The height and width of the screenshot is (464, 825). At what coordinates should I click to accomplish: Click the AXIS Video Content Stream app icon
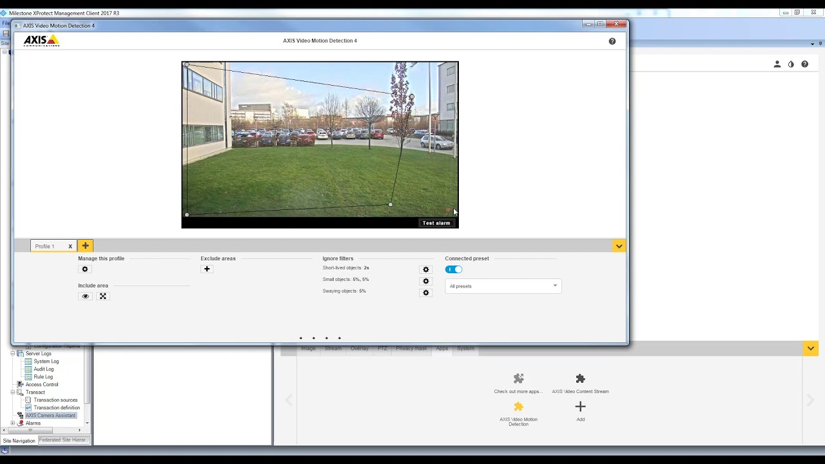(x=580, y=379)
